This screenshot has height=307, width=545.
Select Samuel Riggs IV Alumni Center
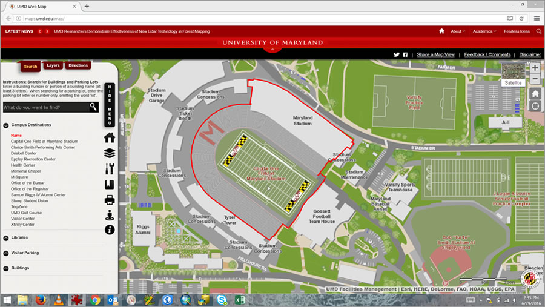click(38, 195)
